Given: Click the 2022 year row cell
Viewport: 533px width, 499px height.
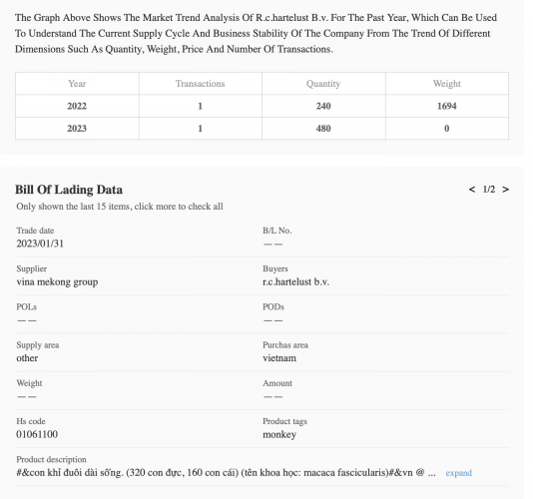Looking at the screenshot, I should pyautogui.click(x=77, y=106).
